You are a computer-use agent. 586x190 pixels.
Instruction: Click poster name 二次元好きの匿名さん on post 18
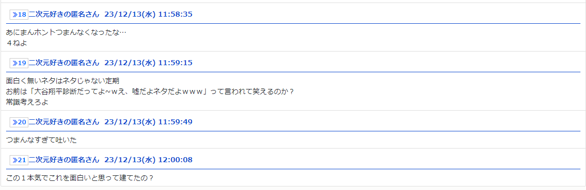(64, 15)
